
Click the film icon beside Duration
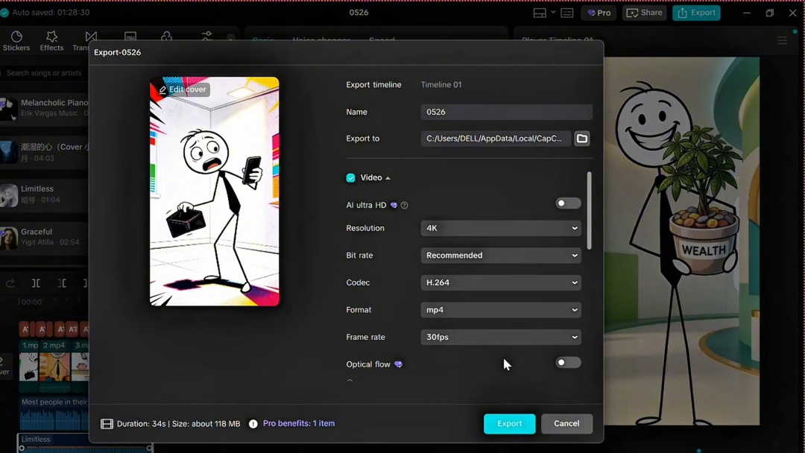point(107,424)
